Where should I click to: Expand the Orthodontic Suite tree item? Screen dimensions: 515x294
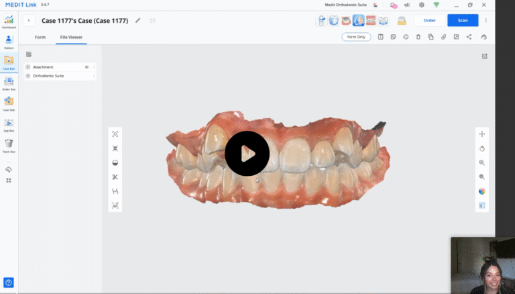click(28, 76)
